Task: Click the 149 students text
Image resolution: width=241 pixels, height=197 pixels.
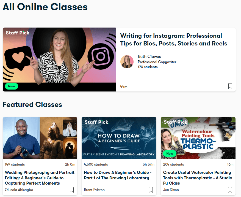Action: point(15,164)
